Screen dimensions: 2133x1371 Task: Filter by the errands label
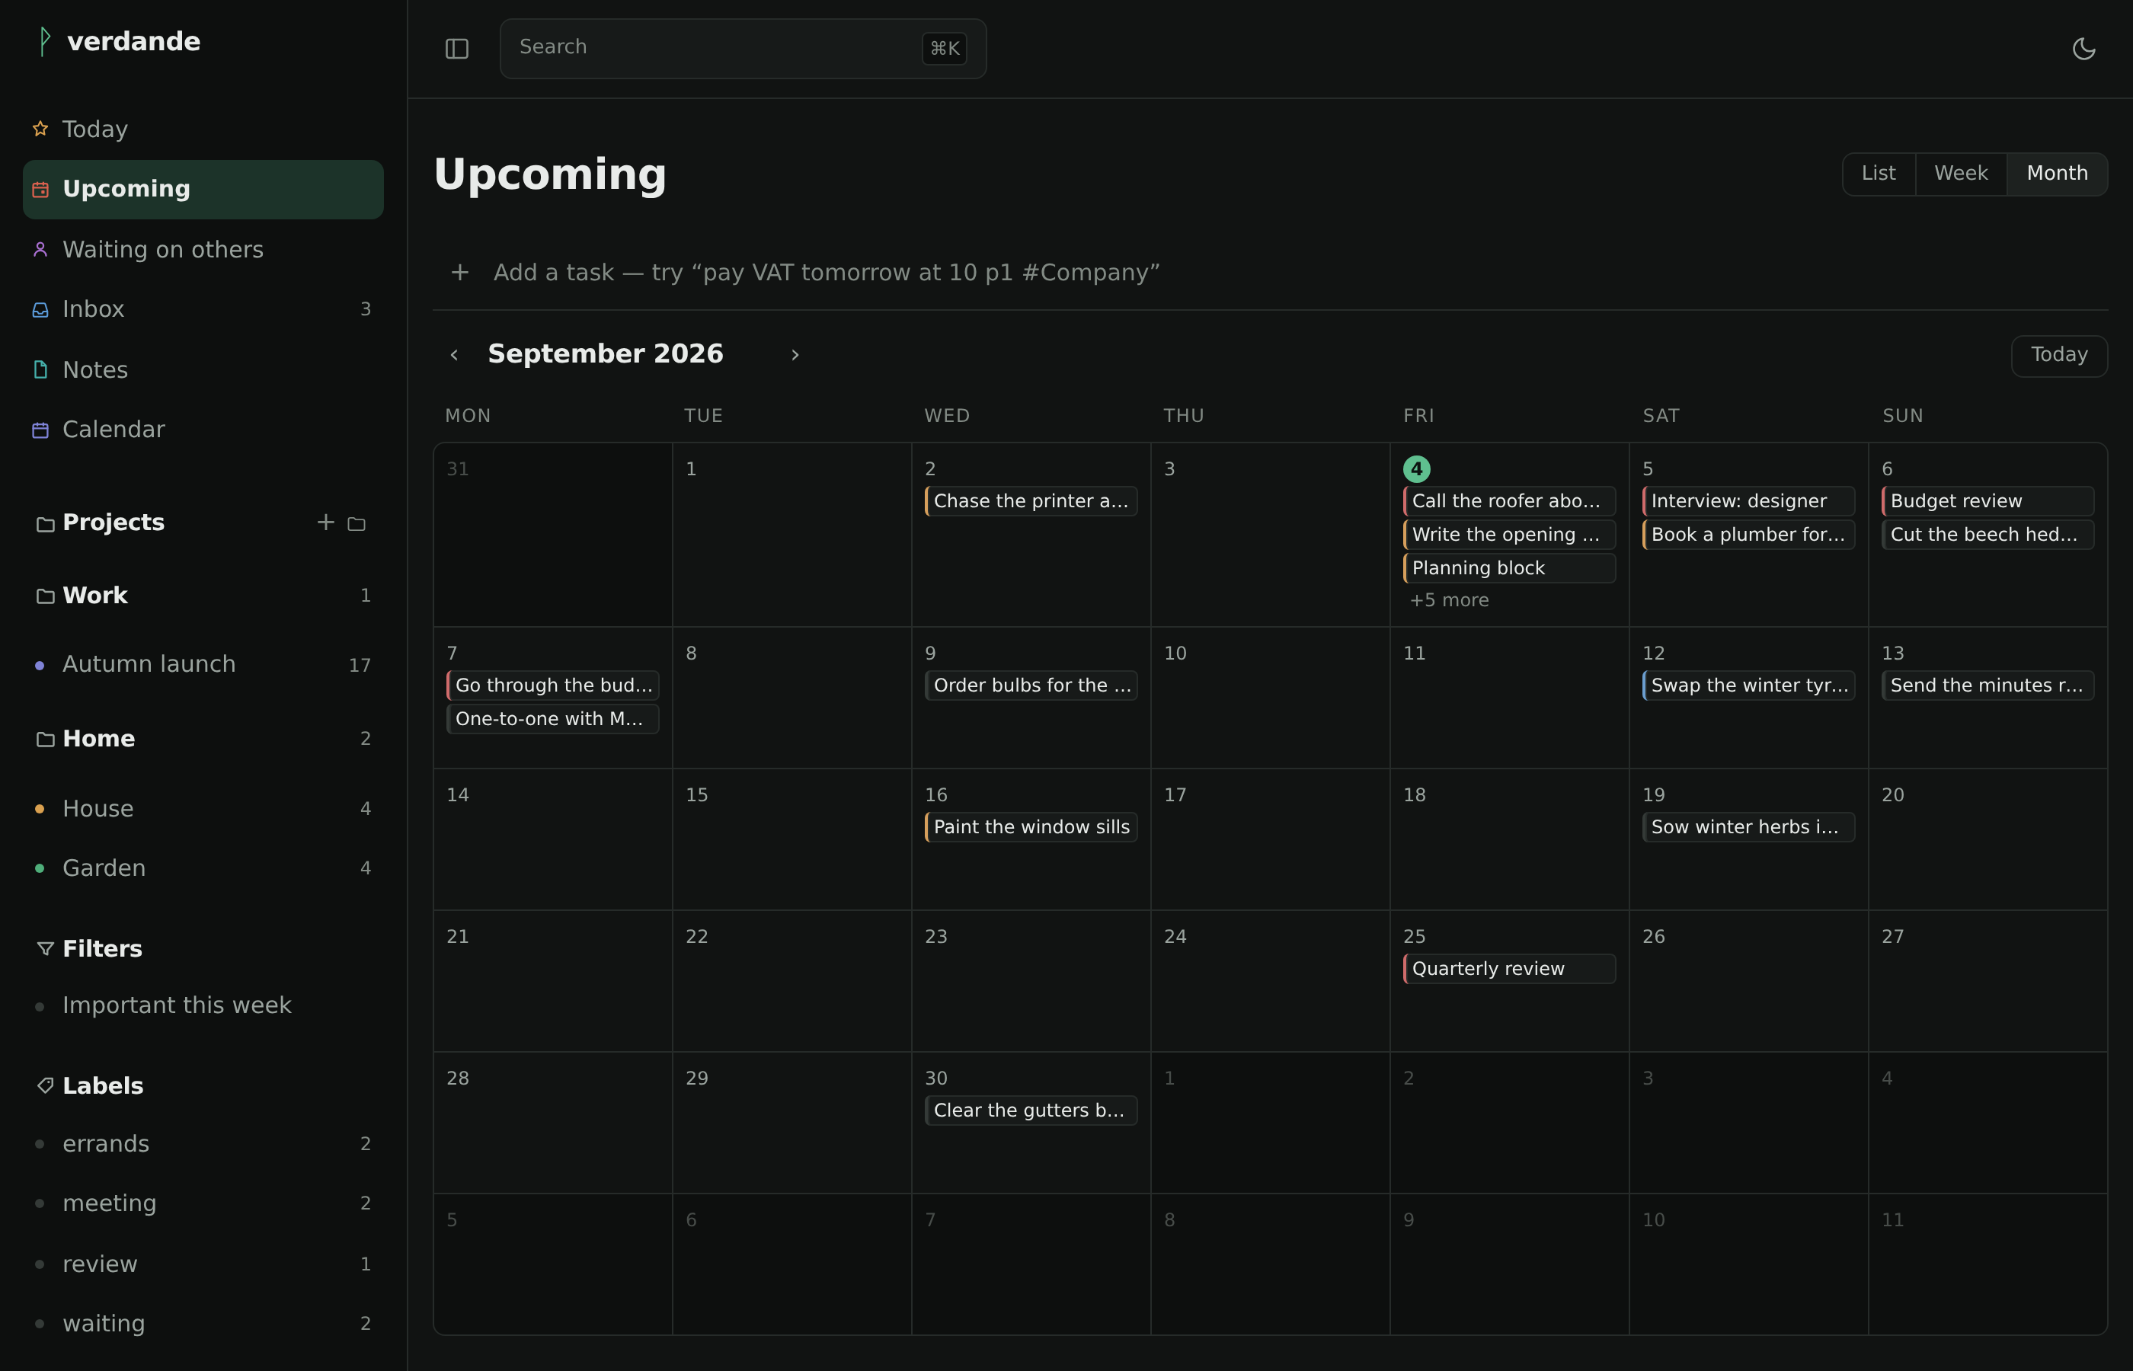tap(203, 1144)
